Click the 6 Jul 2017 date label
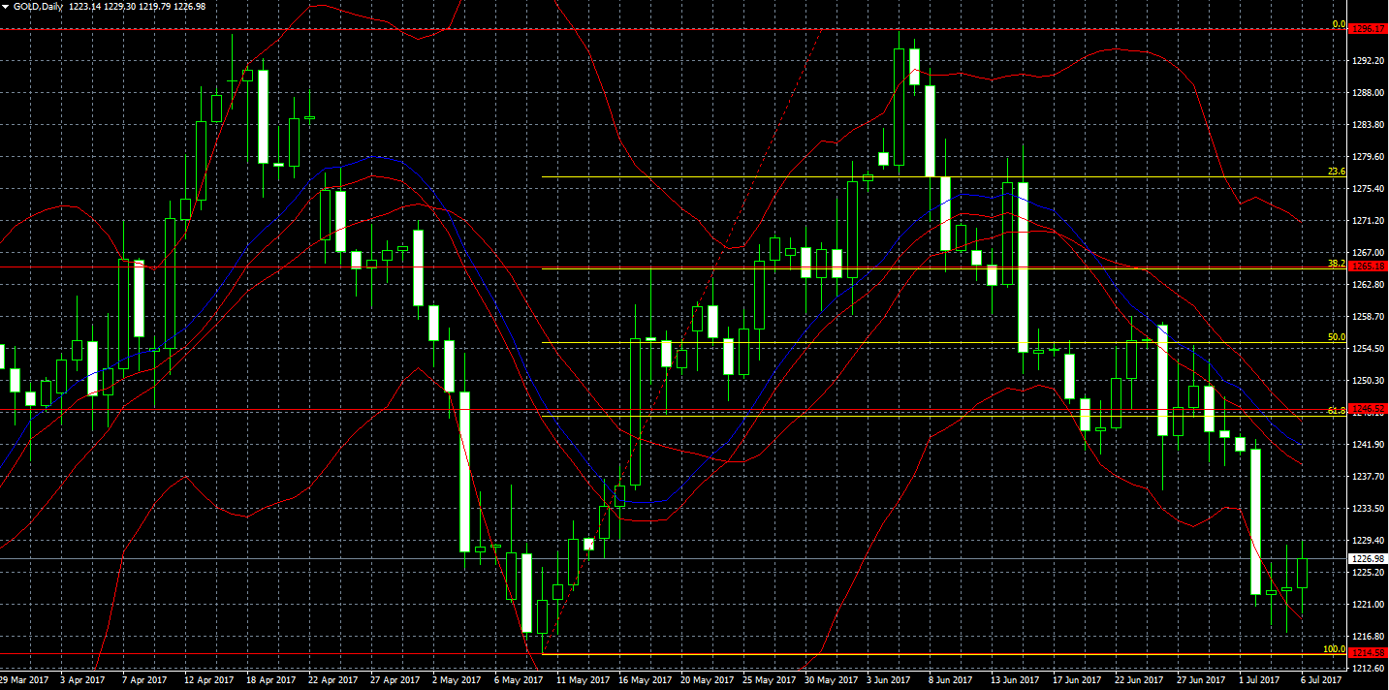Image resolution: width=1389 pixels, height=690 pixels. coord(1322,680)
